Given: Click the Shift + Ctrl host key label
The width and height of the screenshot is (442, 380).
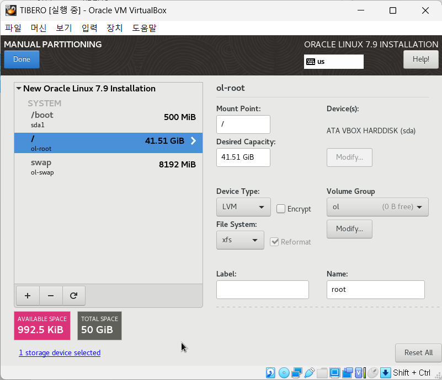Looking at the screenshot, I should pyautogui.click(x=412, y=373).
